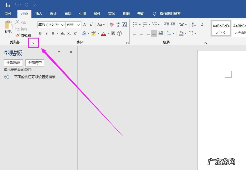Screen dimensions: 246x170
Task: Select the 正文 style thumbnail
Action: coord(221,29)
